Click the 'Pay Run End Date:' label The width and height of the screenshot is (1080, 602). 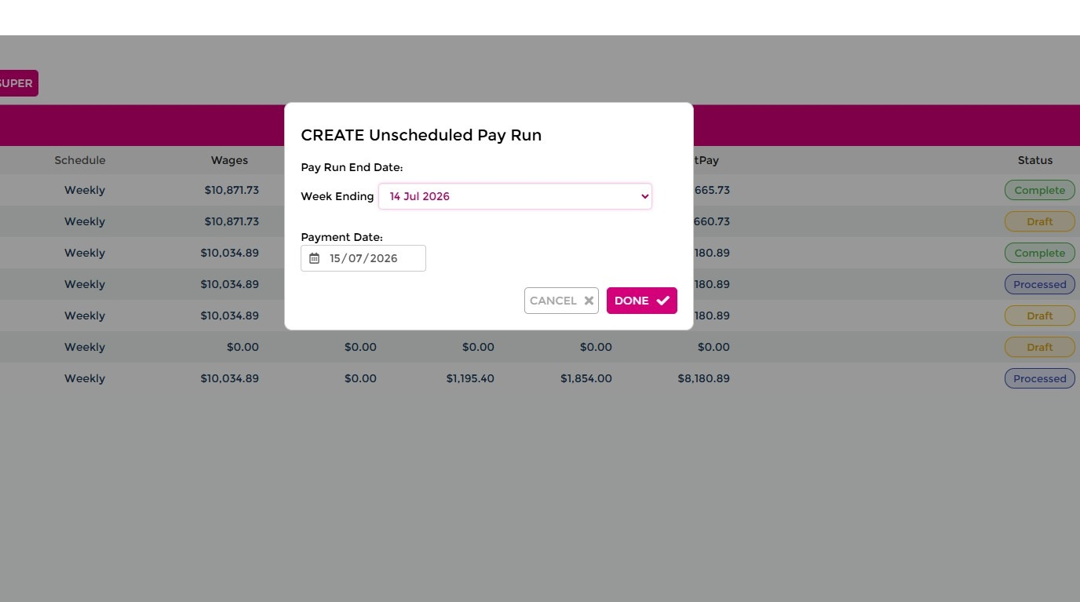(352, 167)
